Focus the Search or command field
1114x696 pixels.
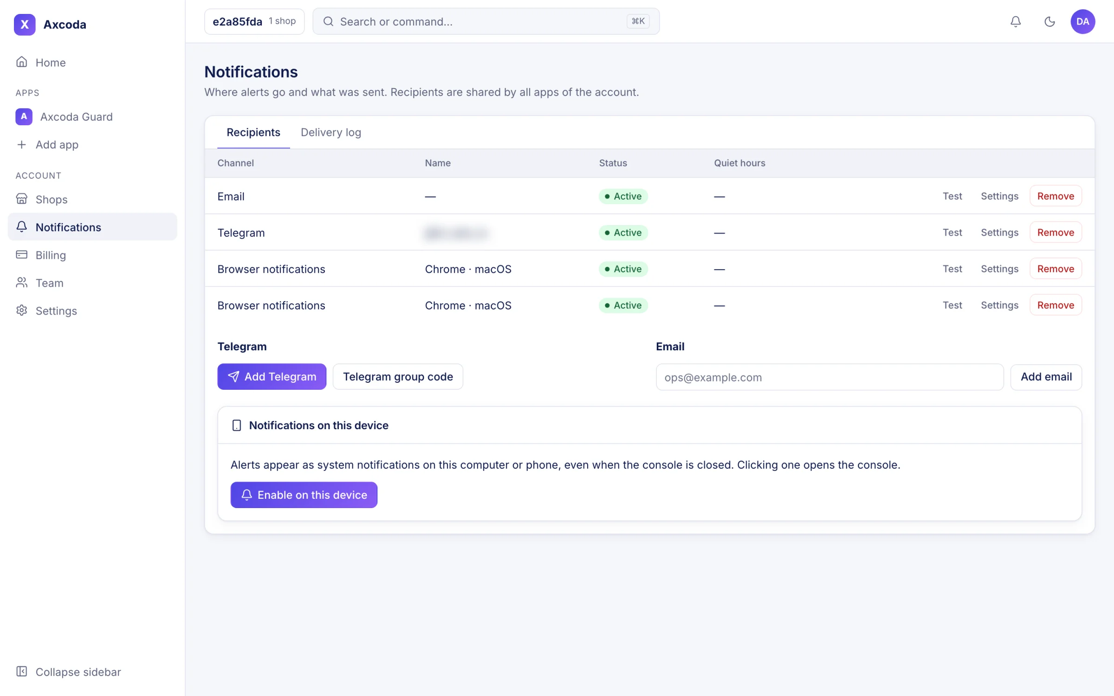click(x=486, y=21)
